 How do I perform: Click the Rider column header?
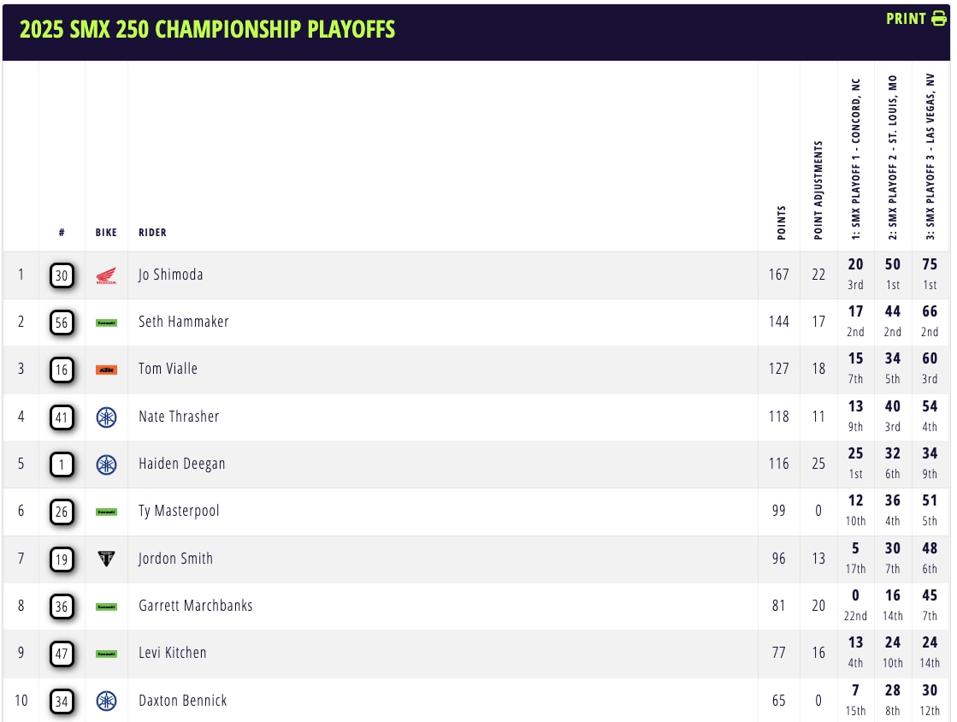[152, 233]
